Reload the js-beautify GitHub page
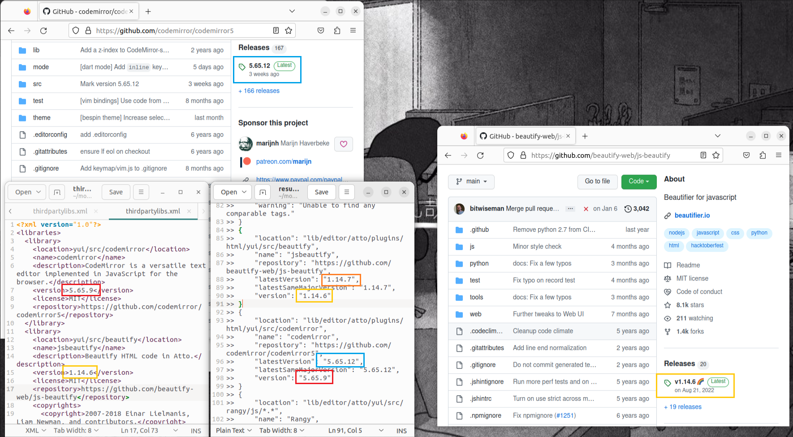 [x=480, y=155]
